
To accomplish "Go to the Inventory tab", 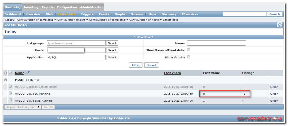I will coord(31,7).
